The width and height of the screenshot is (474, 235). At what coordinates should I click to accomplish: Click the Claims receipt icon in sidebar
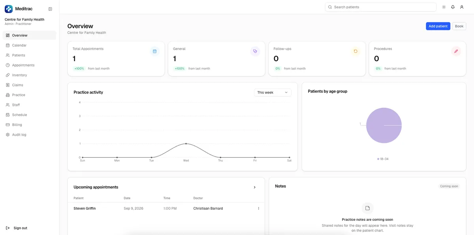coord(8,85)
